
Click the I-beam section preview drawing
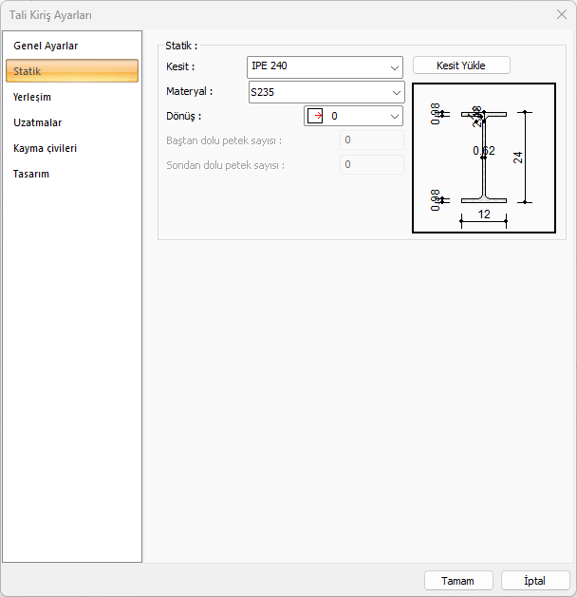[483, 157]
